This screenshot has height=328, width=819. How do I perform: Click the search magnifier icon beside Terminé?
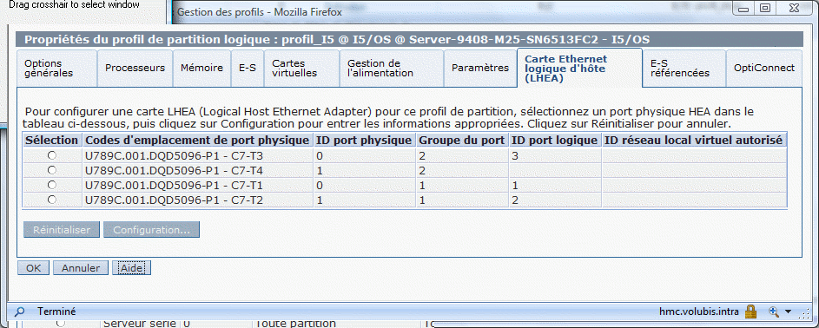coord(19,312)
